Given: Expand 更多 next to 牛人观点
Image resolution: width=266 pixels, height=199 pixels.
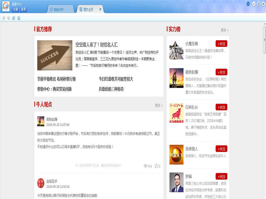Looking at the screenshot, I should coord(159,105).
